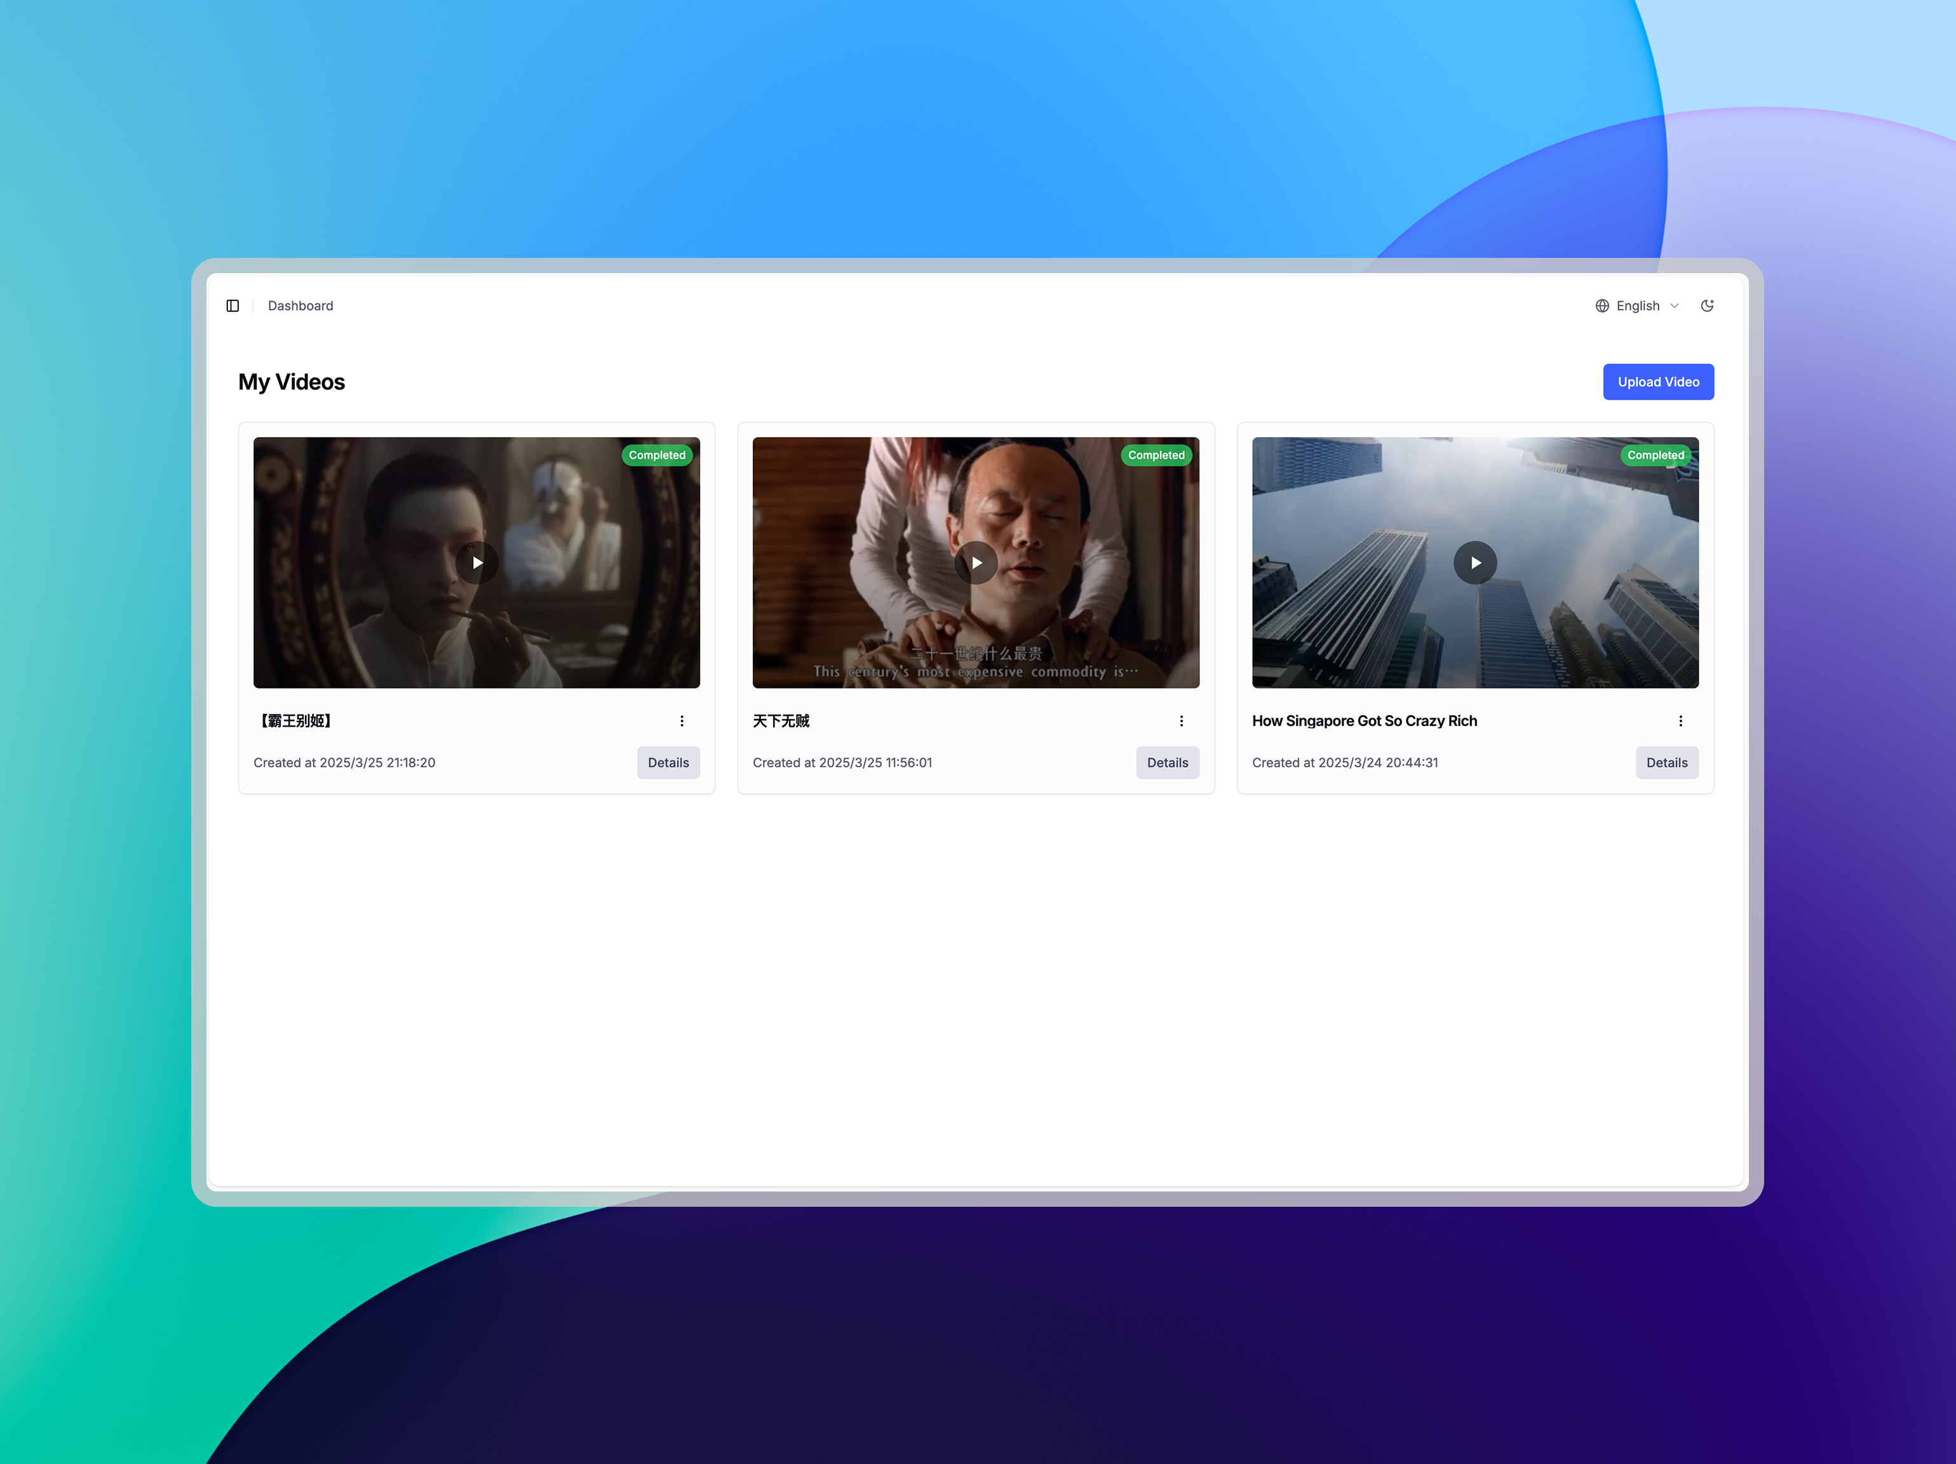1956x1464 pixels.
Task: Open the English language dropdown
Action: (x=1637, y=306)
